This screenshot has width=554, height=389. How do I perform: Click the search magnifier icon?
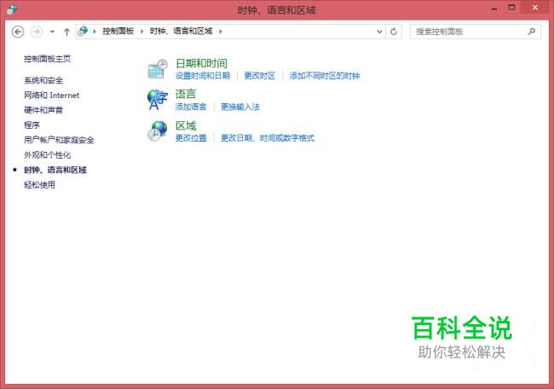531,32
